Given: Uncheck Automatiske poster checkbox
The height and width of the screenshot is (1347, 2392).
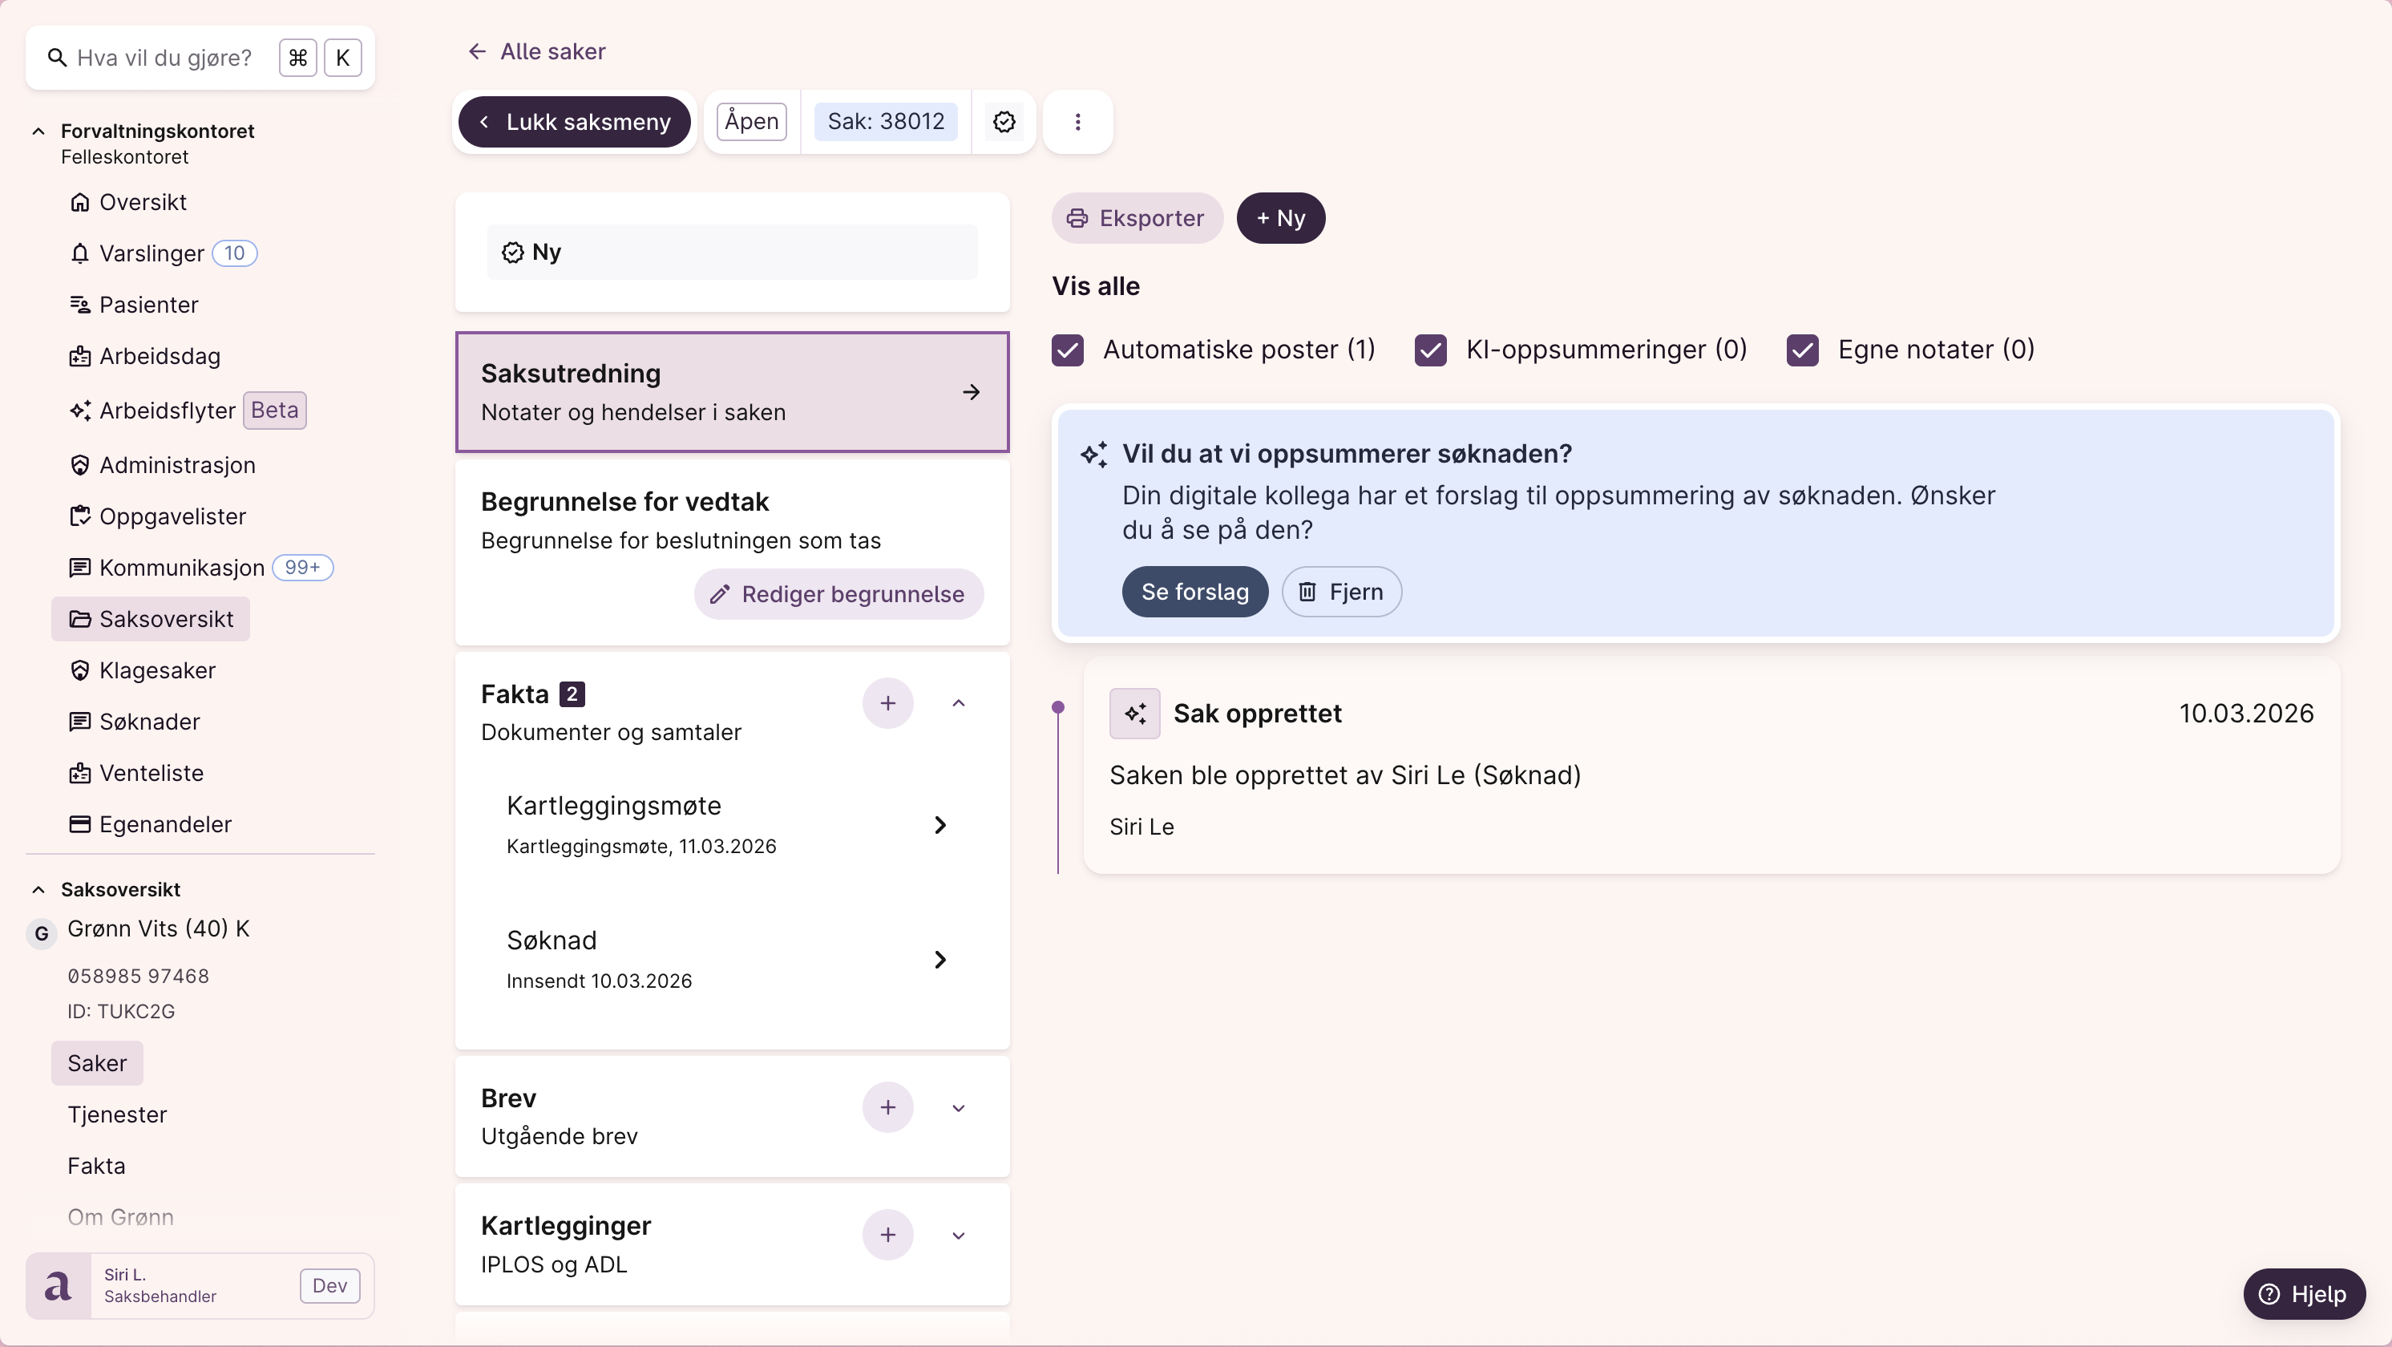Looking at the screenshot, I should coord(1067,350).
